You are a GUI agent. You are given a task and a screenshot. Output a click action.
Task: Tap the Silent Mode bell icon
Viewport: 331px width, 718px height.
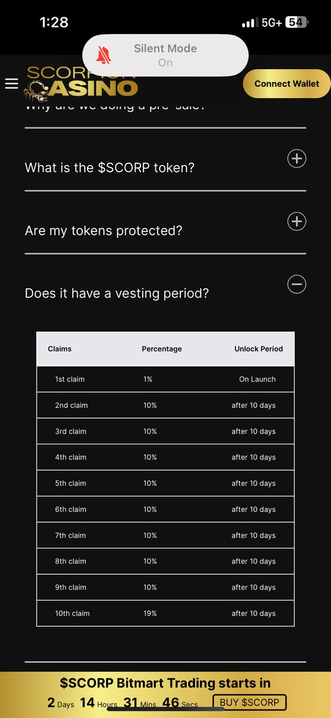[104, 55]
